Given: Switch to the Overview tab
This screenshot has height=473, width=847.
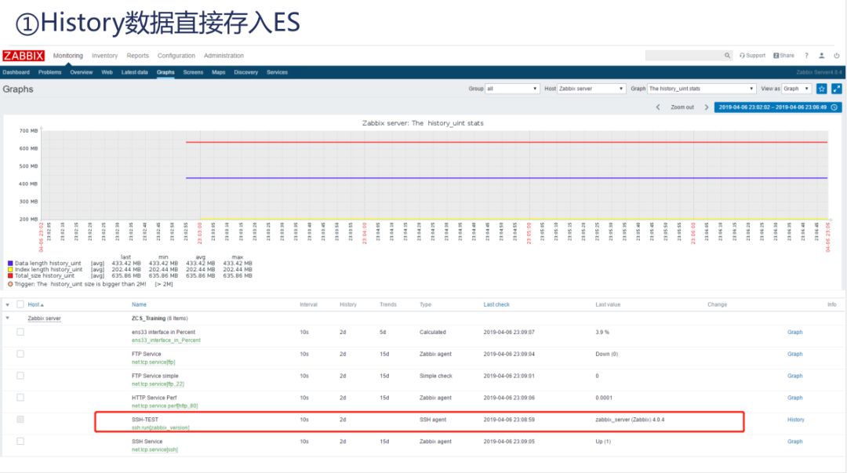Looking at the screenshot, I should [81, 72].
